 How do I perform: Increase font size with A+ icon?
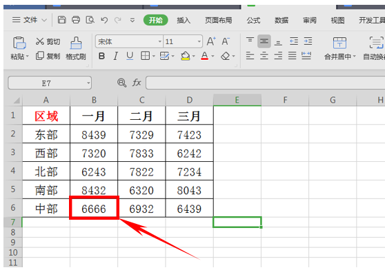click(211, 41)
